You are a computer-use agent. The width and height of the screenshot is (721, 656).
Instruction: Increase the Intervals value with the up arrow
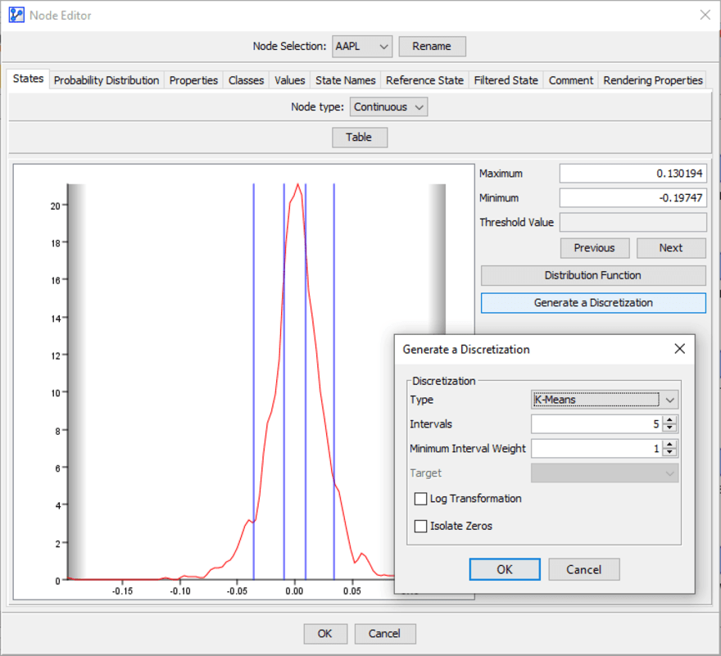(670, 420)
